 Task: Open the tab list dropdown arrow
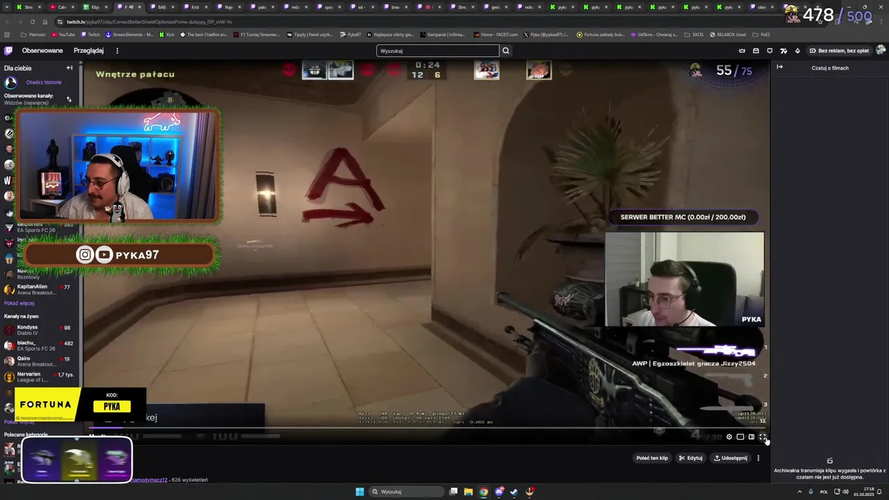[x=7, y=7]
